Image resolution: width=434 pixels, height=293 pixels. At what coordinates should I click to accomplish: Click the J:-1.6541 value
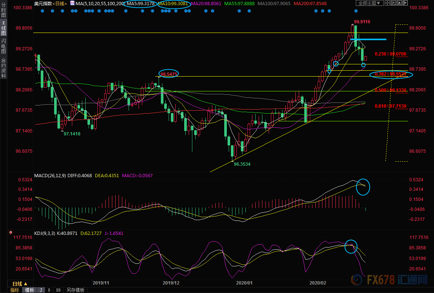tap(114, 233)
